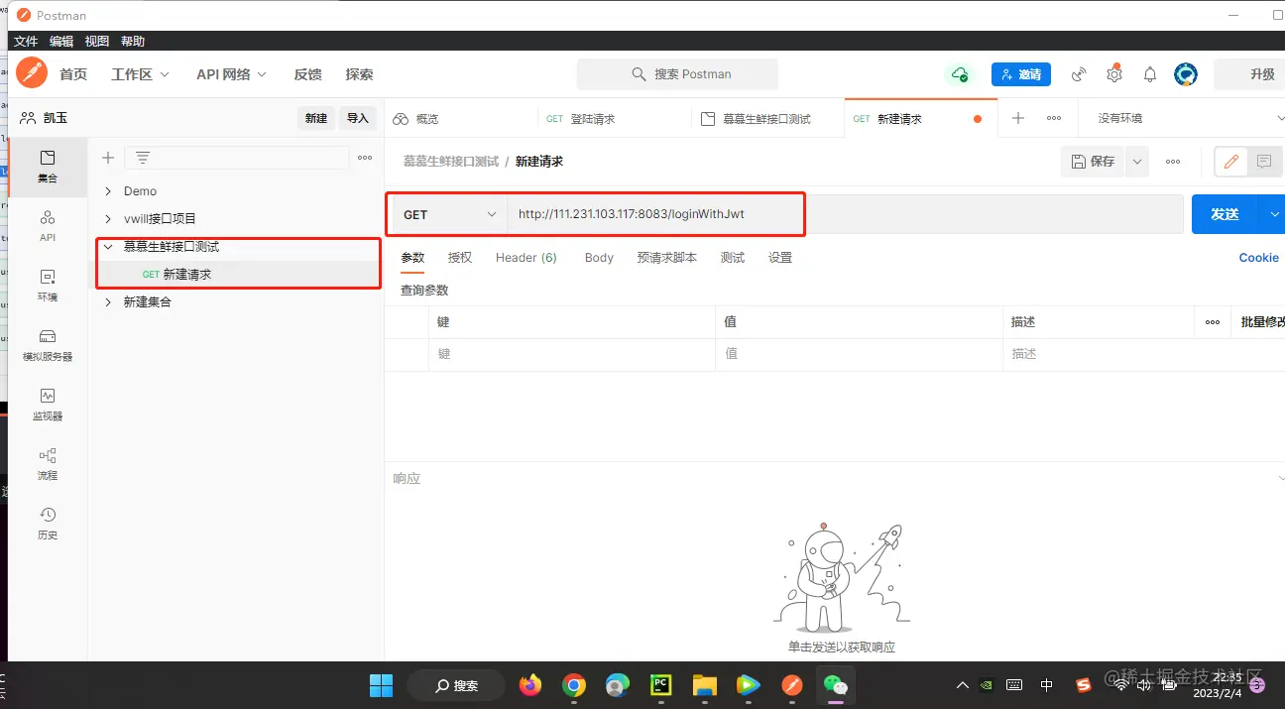
Task: Open Firefox from the taskbar
Action: pos(530,685)
